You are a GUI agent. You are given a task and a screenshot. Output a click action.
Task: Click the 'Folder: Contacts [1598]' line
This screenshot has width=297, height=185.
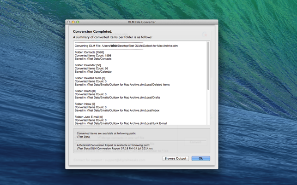click(x=89, y=52)
